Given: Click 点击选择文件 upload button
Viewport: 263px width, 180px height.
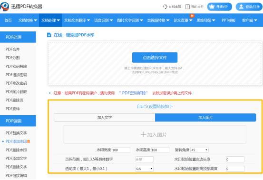Looking at the screenshot, I should click(x=155, y=58).
